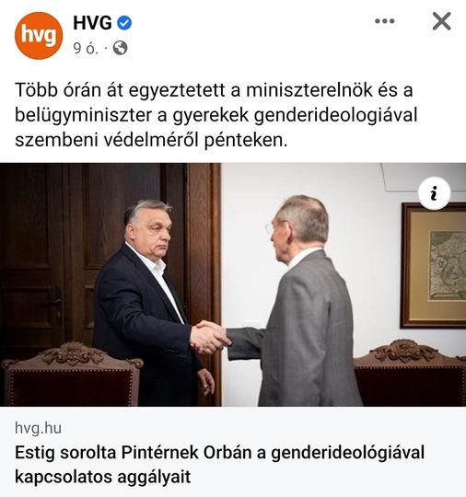Click the 9 ó. post timestamp
This screenshot has width=466, height=497.
point(86,48)
